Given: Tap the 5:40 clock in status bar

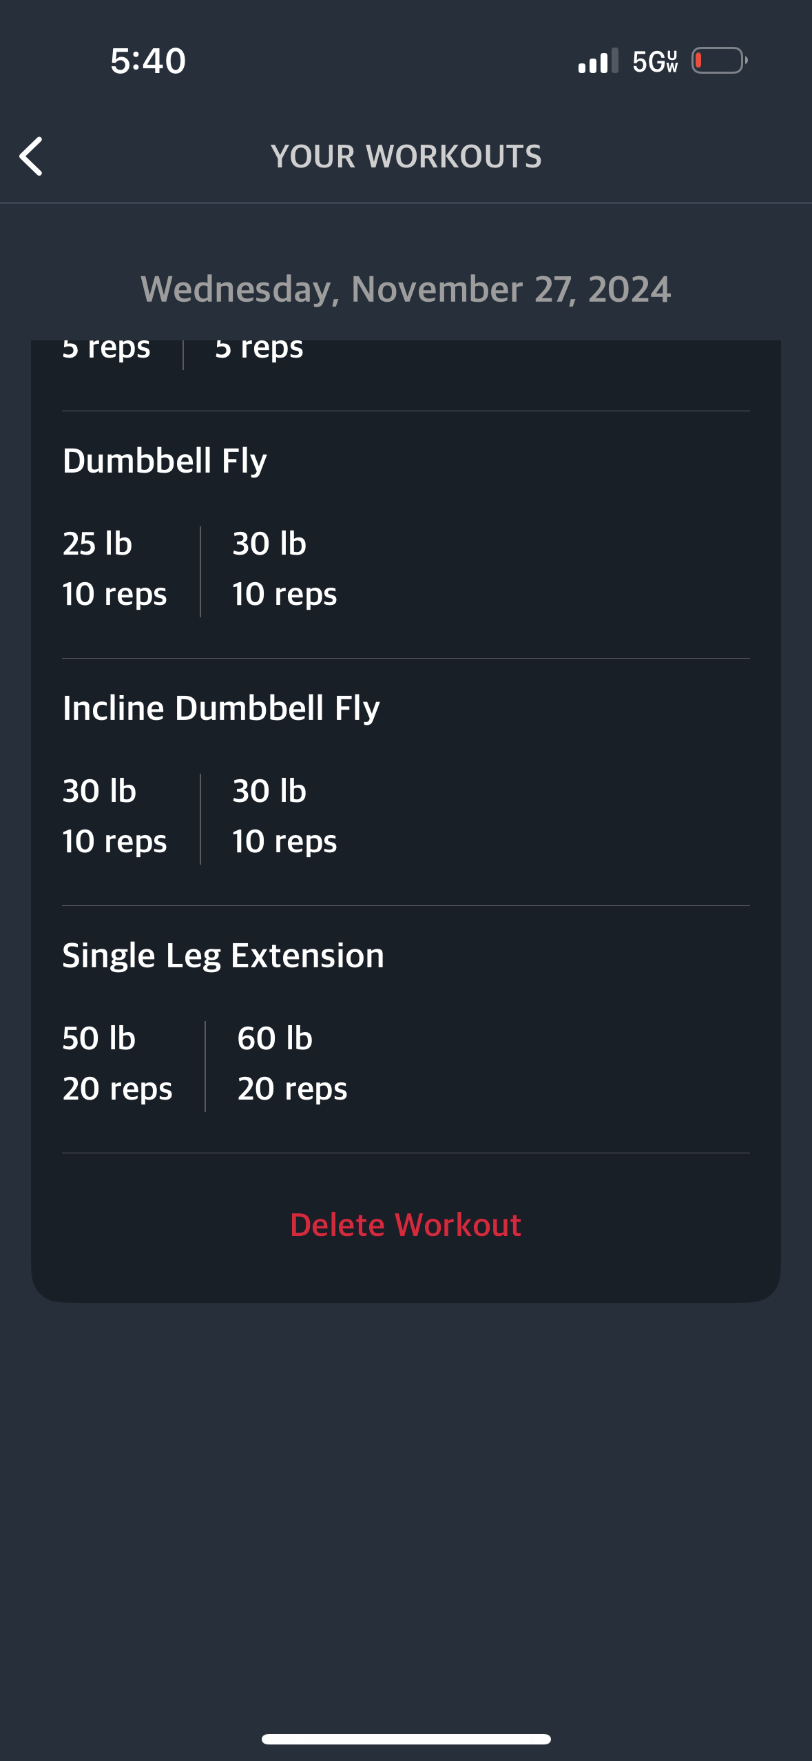Looking at the screenshot, I should (x=148, y=61).
